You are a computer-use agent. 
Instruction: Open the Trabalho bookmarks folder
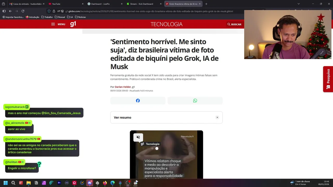tap(47, 17)
